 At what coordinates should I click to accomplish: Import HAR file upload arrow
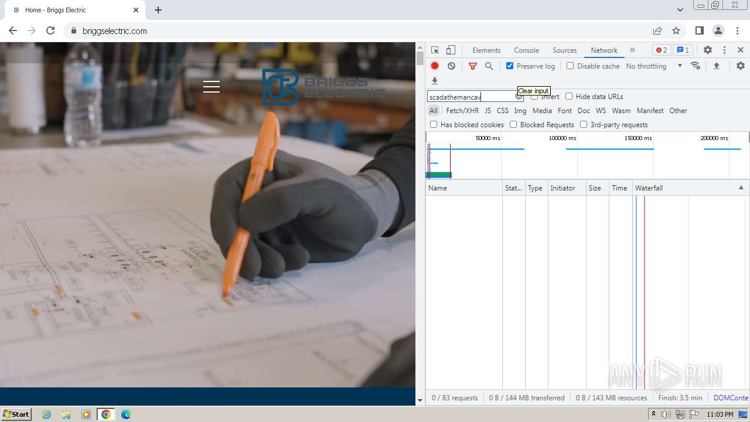[716, 66]
